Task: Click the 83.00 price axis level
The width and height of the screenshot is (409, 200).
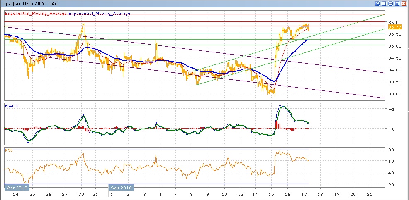Action: click(394, 94)
